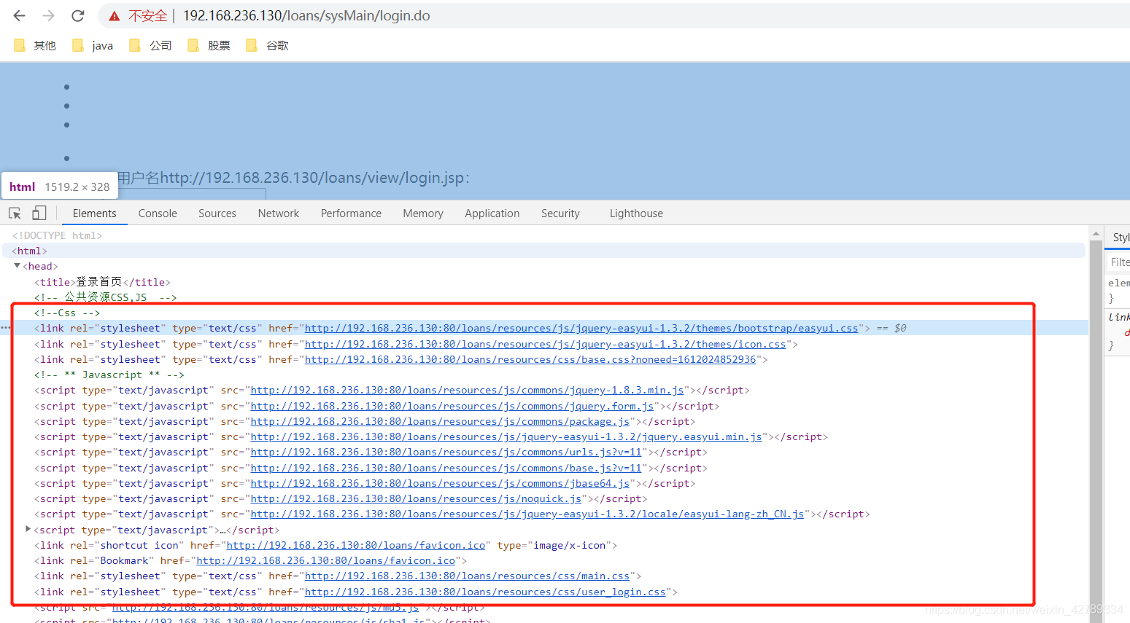Select the inspect element tool in DevTools
The image size is (1130, 623).
tap(15, 212)
